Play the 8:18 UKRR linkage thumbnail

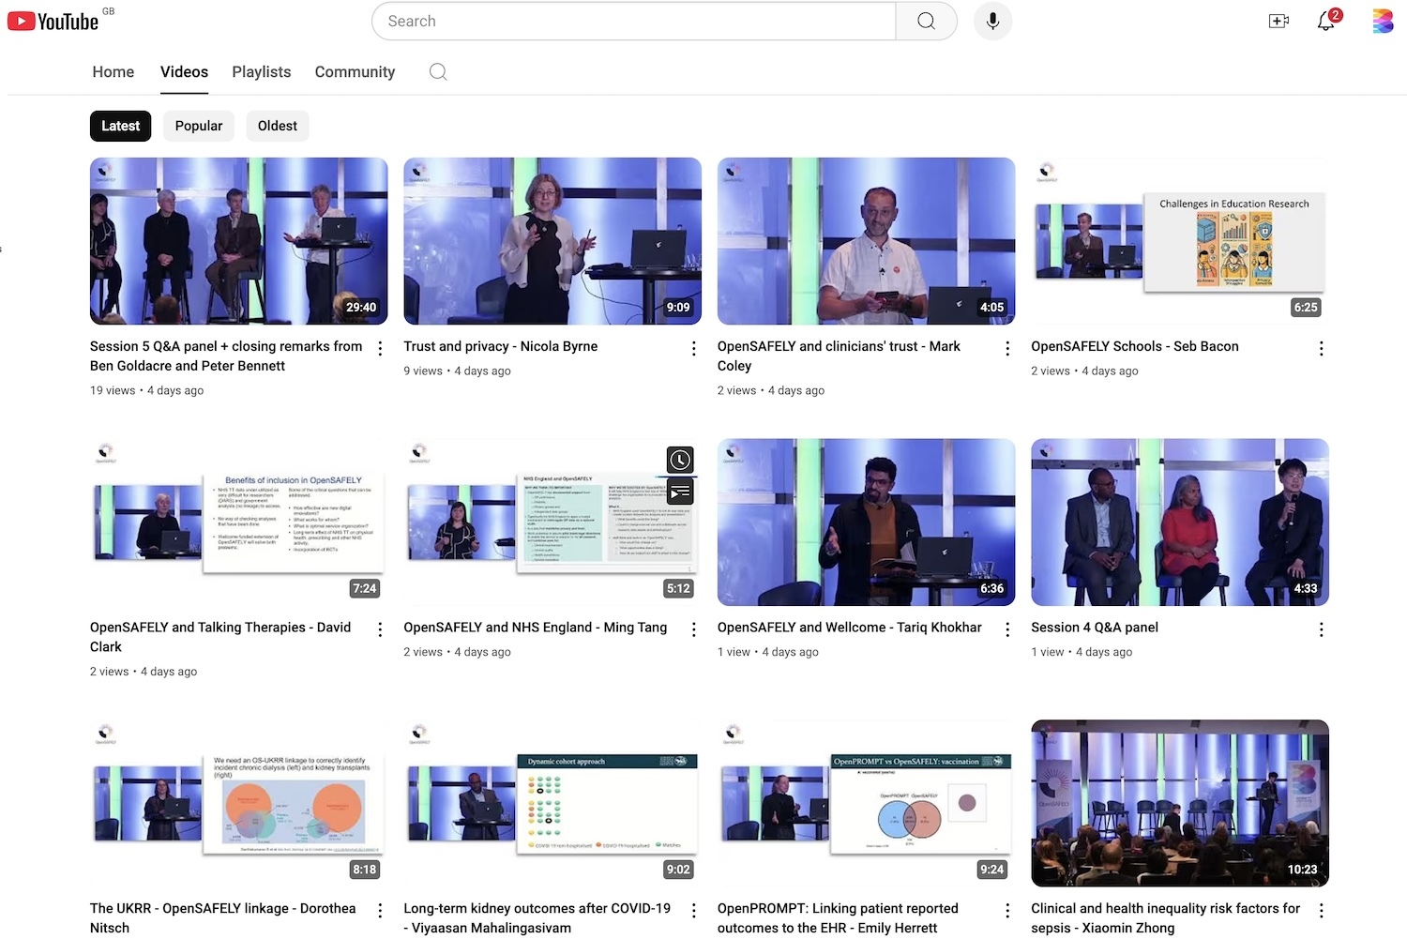[238, 804]
